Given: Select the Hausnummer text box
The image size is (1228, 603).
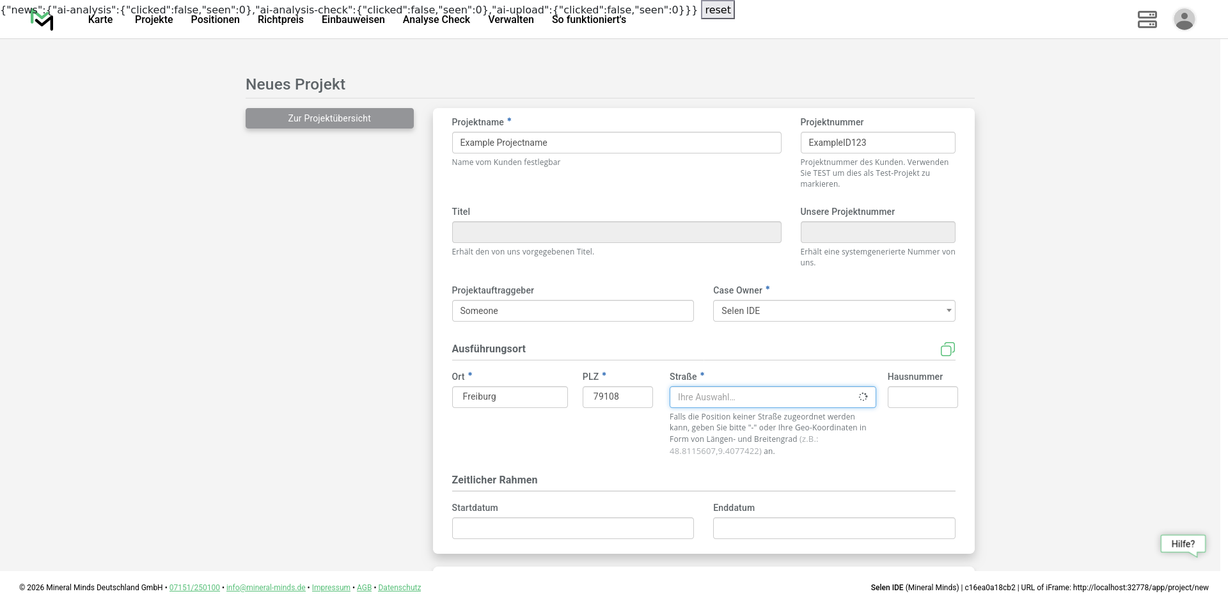Looking at the screenshot, I should [922, 397].
